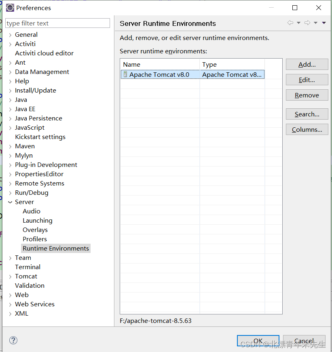The image size is (332, 352).
Task: Collapse the Server tree node
Action: tap(10, 202)
